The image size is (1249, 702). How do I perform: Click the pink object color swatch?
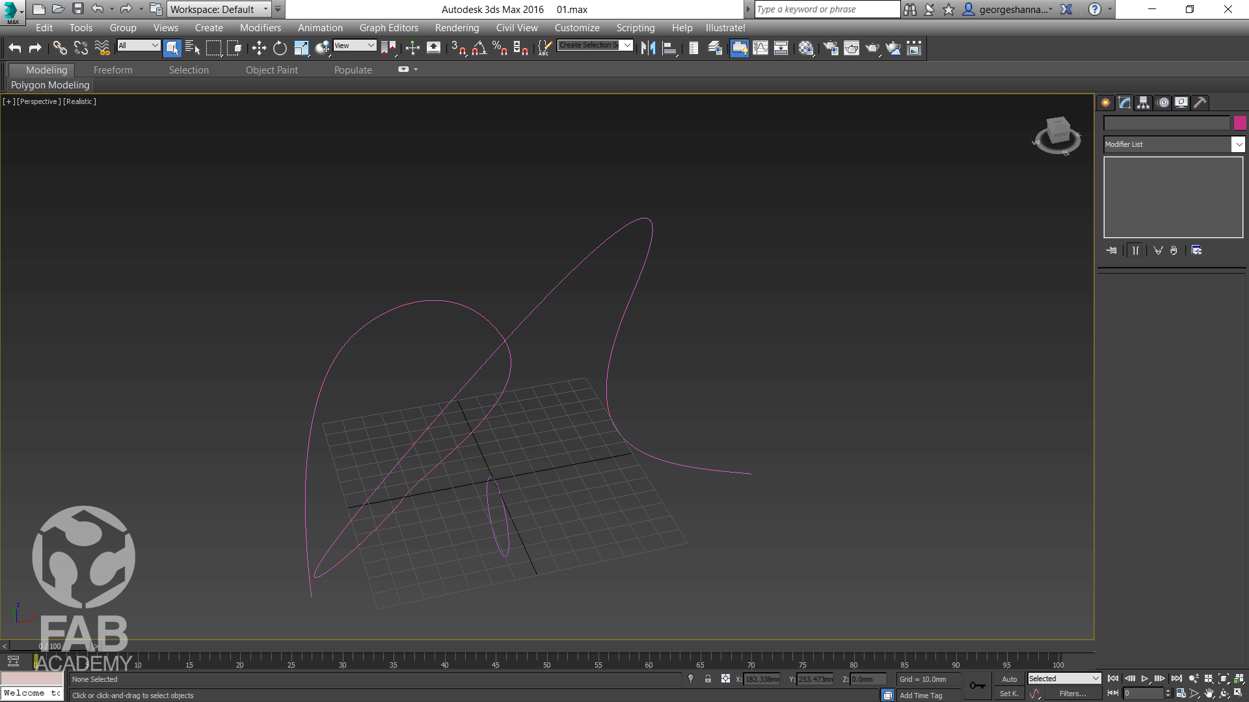tap(1240, 123)
